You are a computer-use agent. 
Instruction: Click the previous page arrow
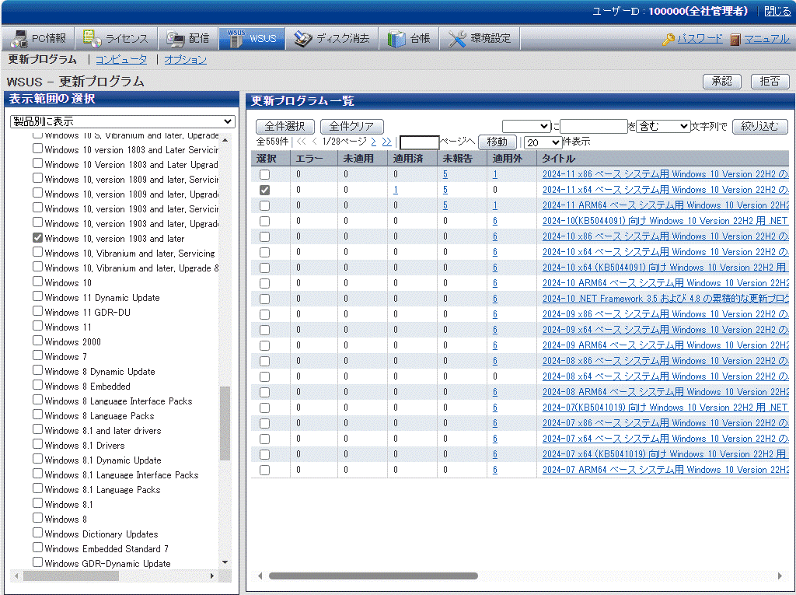pos(315,142)
